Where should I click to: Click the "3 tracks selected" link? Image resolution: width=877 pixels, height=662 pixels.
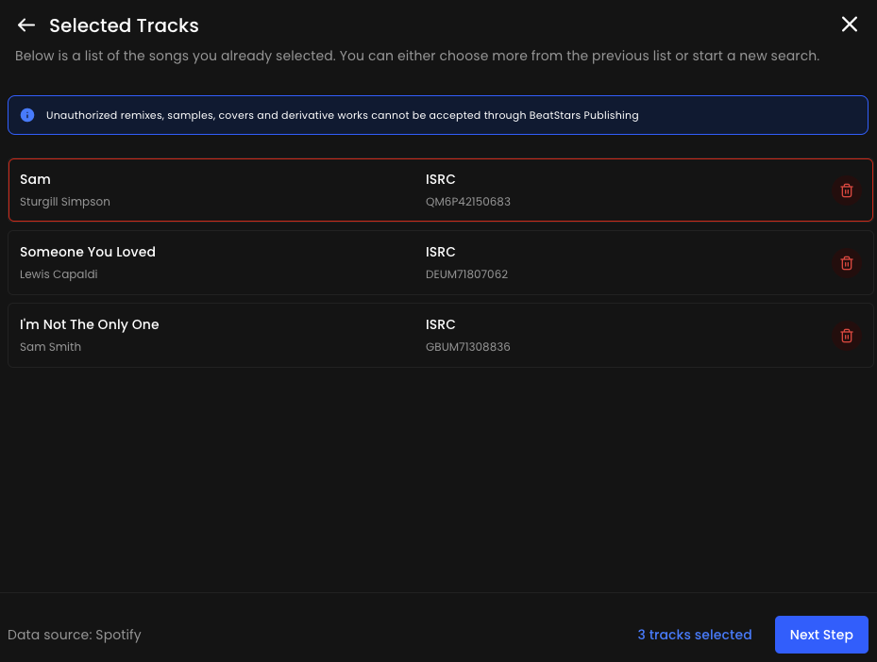694,635
